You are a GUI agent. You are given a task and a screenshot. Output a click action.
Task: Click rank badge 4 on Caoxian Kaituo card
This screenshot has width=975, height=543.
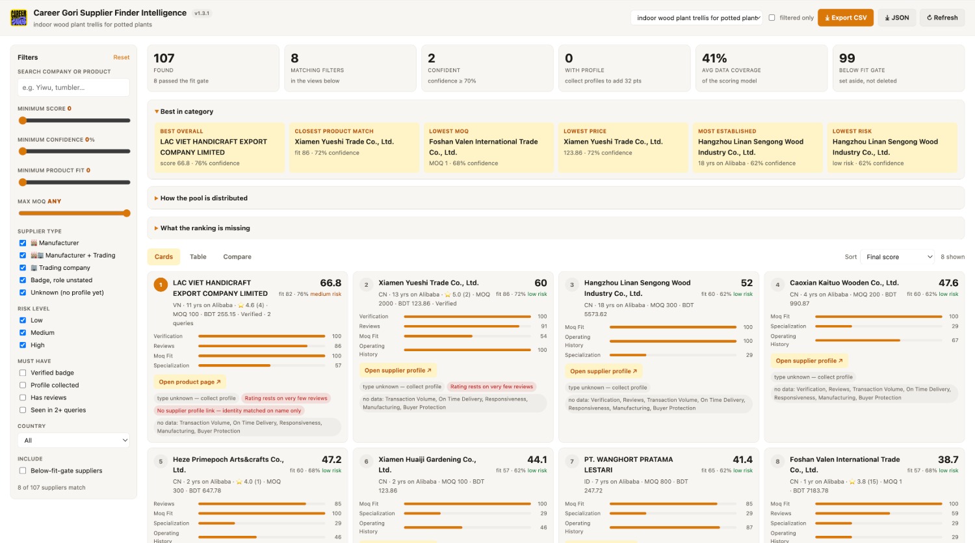click(x=777, y=284)
